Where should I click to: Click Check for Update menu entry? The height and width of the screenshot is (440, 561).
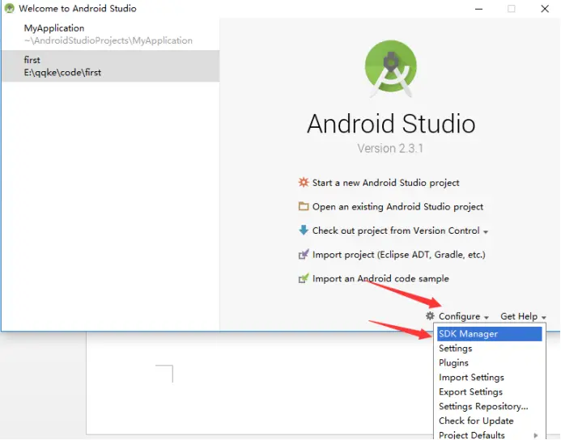pyautogui.click(x=489, y=421)
